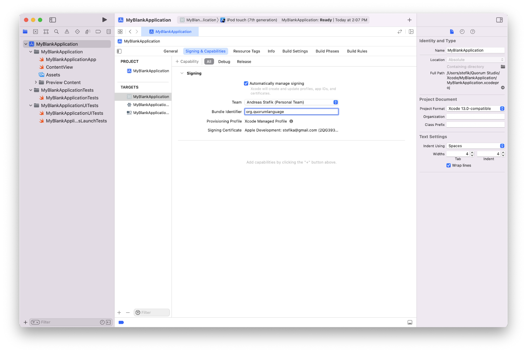
Task: Open the related items grid icon
Action: pyautogui.click(x=120, y=32)
